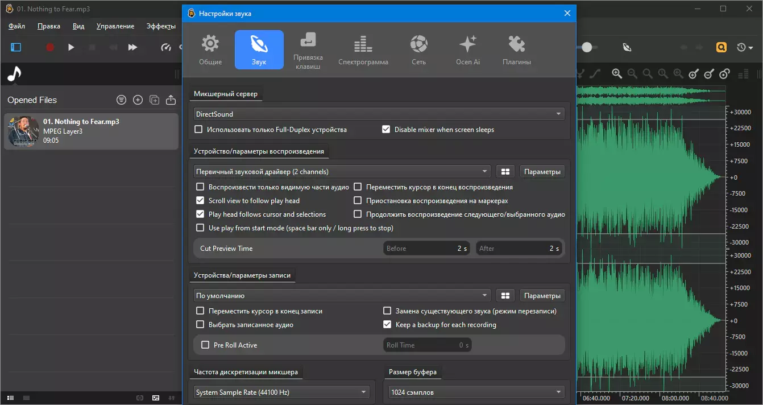Open the Эффекты menu

tap(161, 26)
